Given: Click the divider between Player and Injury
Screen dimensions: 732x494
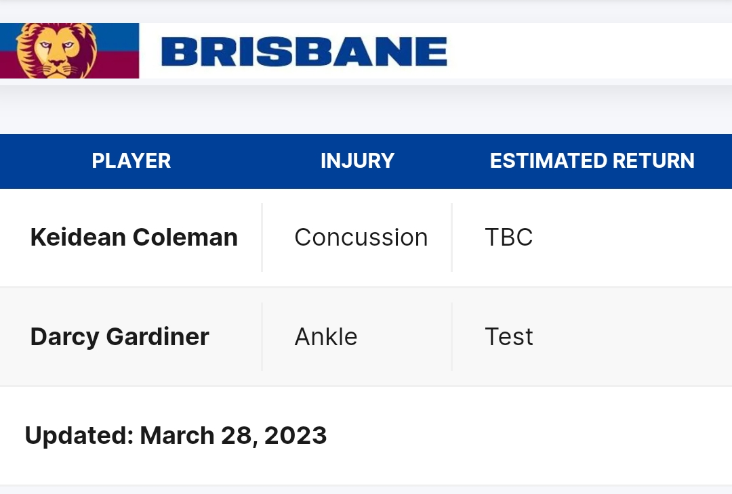Looking at the screenshot, I should [x=262, y=238].
